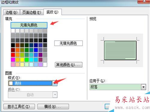Choose the light turquoise pastel swatch

coord(31,65)
